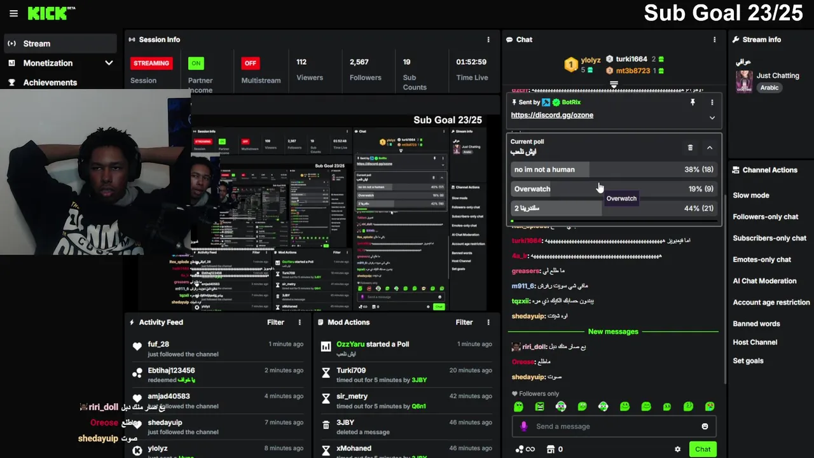Open Activity Feed Filter dropdown
This screenshot has height=458, width=814.
(x=275, y=323)
